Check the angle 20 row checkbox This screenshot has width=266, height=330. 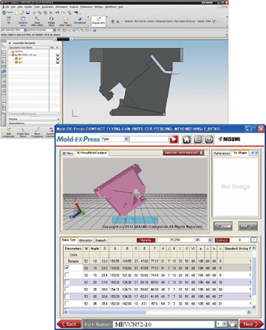click(67, 282)
